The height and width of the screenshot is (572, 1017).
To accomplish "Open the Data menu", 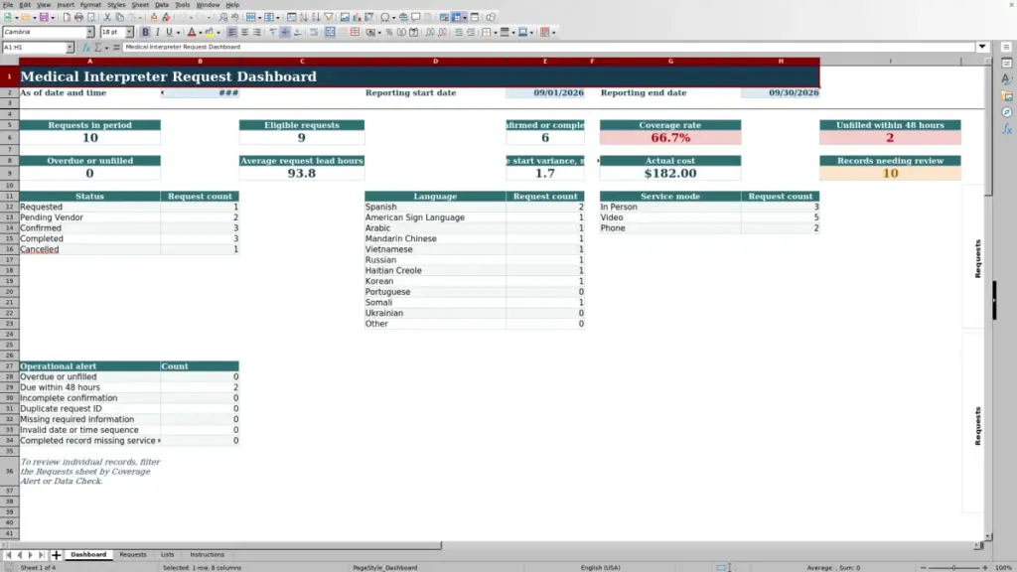I will pyautogui.click(x=162, y=5).
